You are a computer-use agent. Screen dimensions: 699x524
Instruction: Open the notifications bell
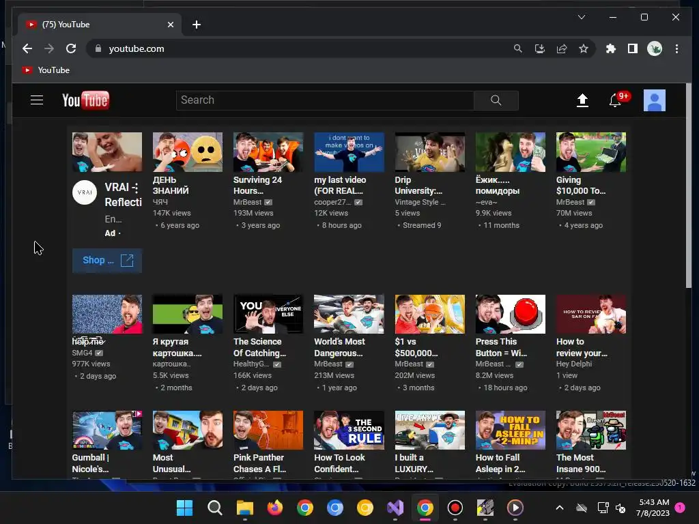pos(615,100)
